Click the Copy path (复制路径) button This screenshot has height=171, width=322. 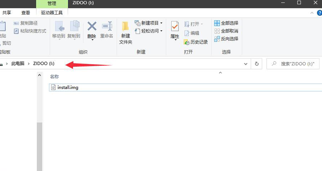[26, 23]
